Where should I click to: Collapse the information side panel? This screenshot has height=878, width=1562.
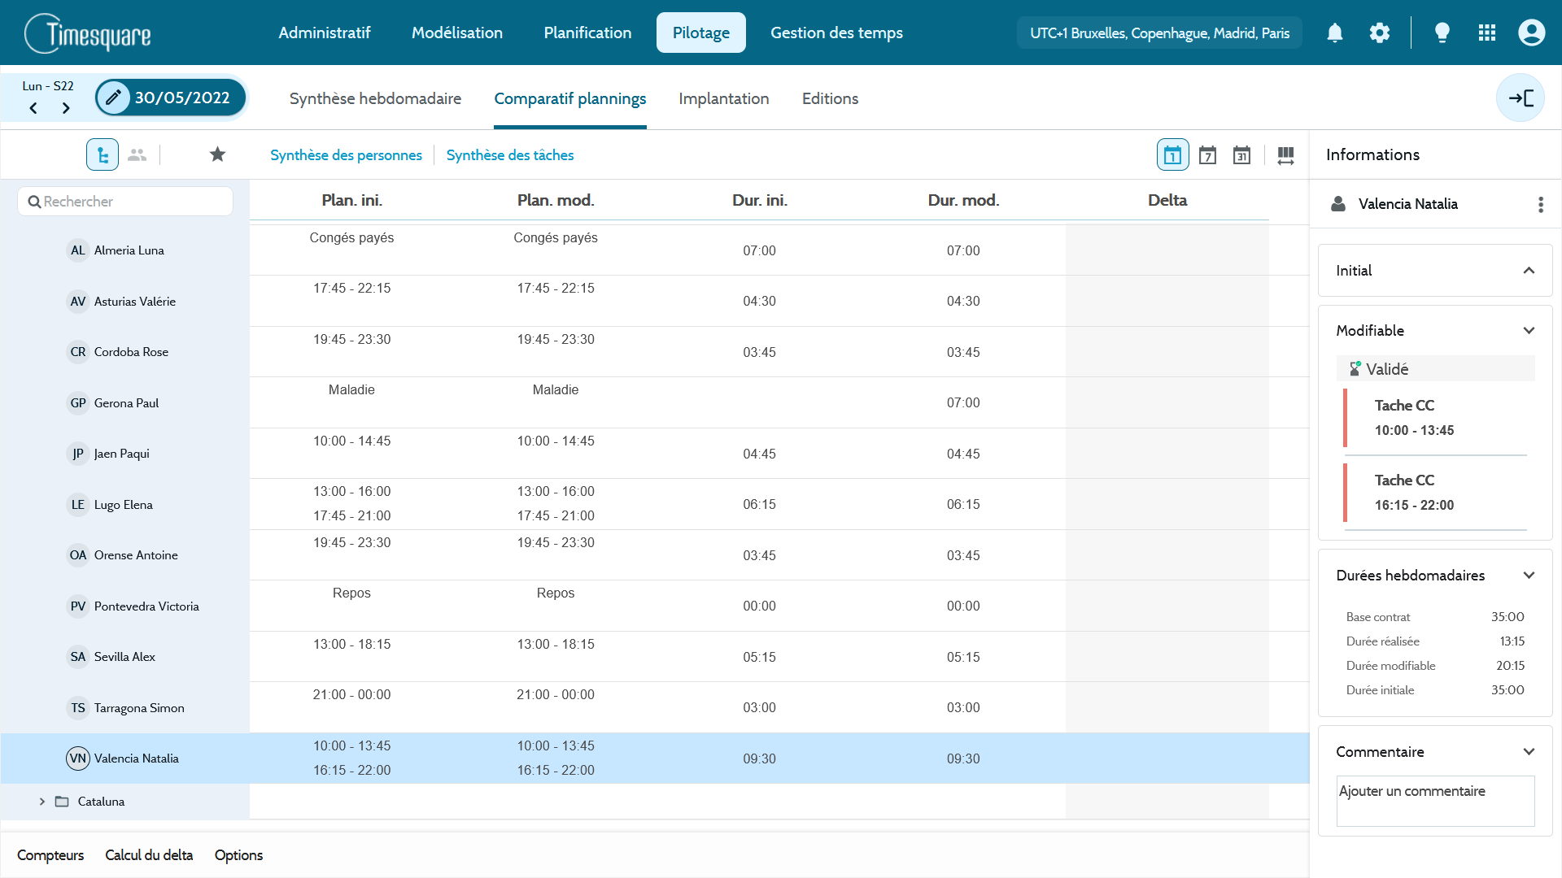(x=1521, y=98)
